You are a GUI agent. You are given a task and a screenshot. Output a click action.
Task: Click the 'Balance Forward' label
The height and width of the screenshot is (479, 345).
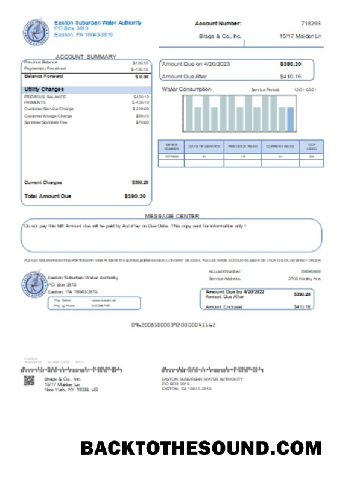tap(43, 76)
